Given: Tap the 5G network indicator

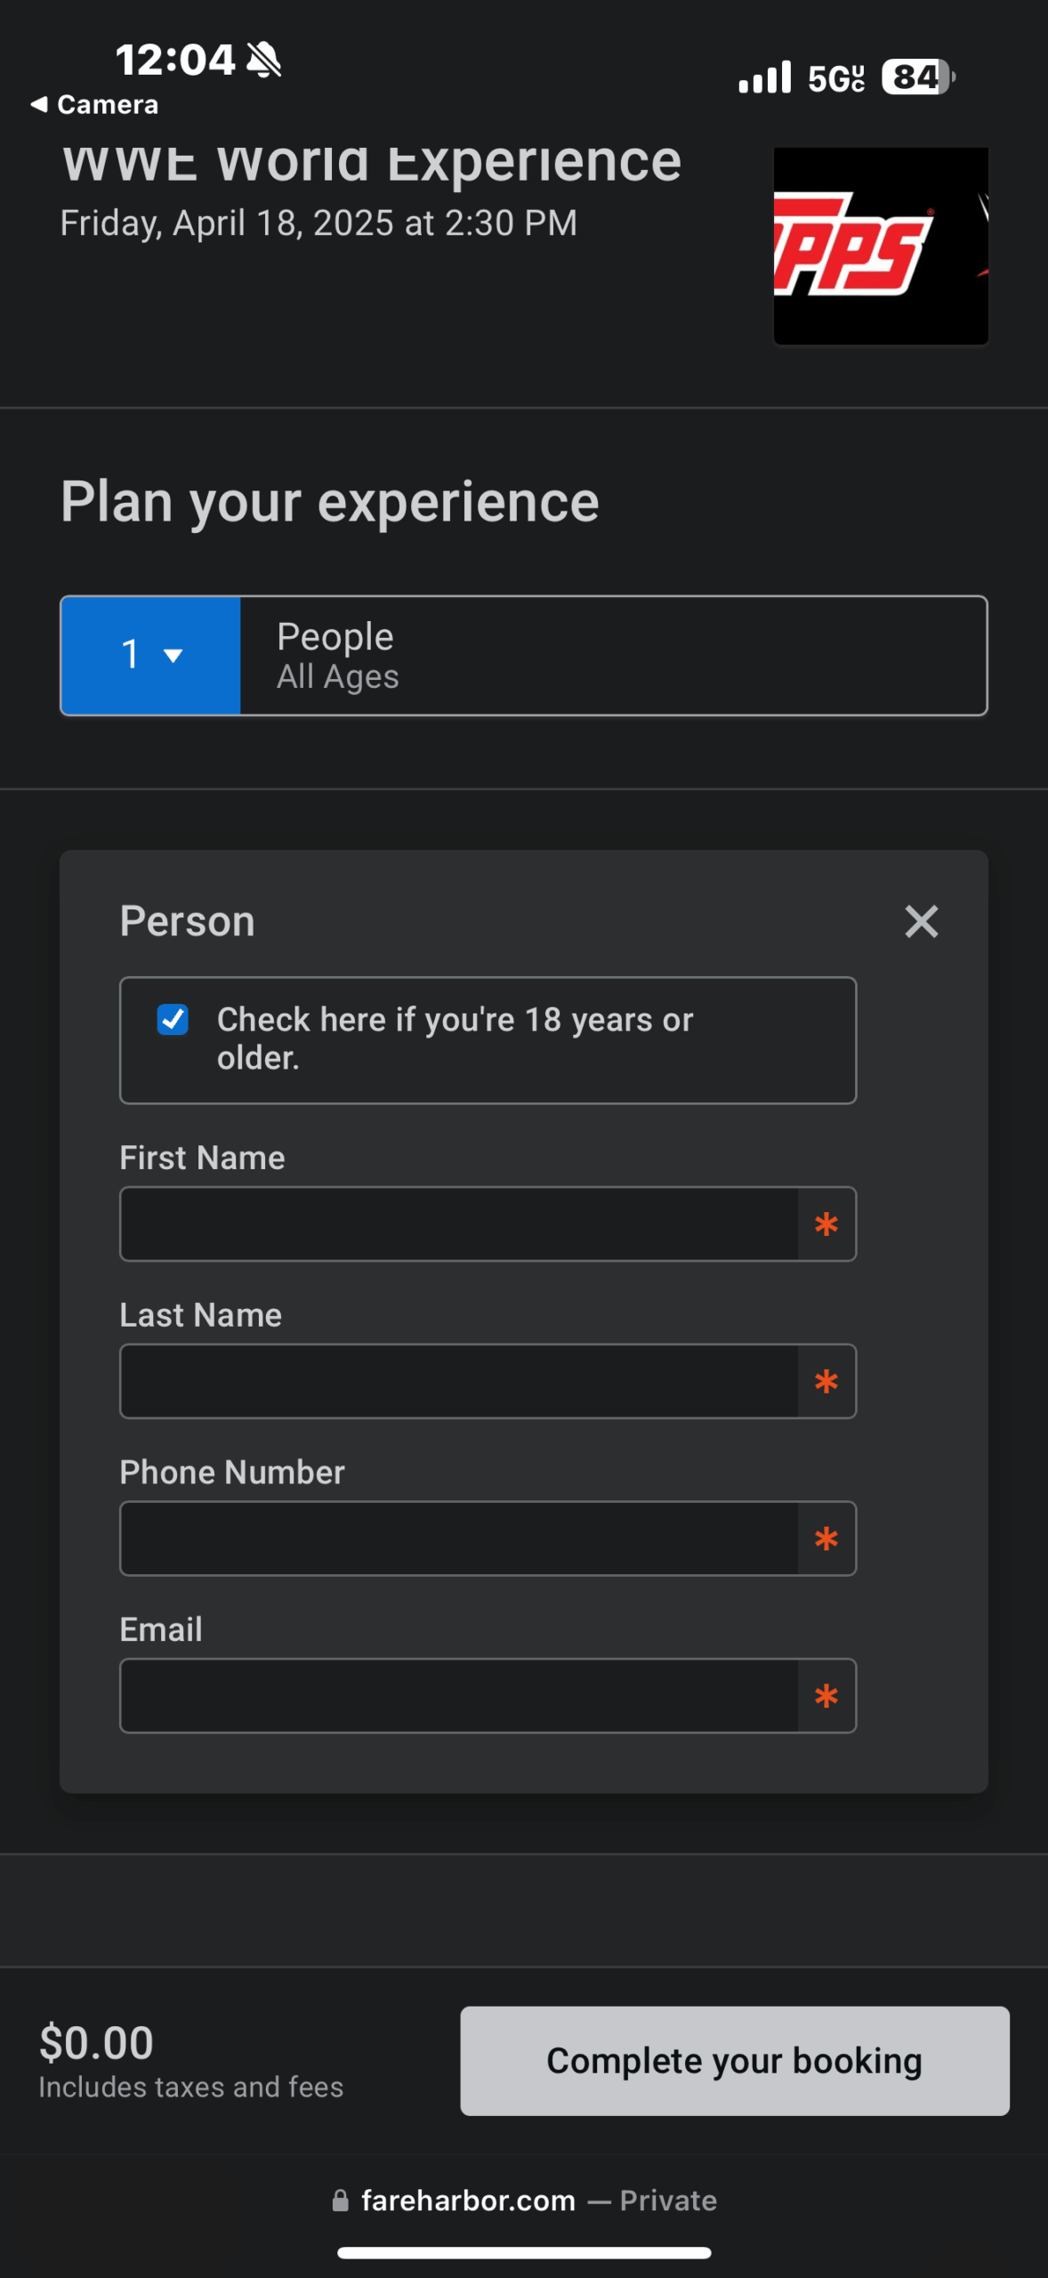Looking at the screenshot, I should click(835, 78).
